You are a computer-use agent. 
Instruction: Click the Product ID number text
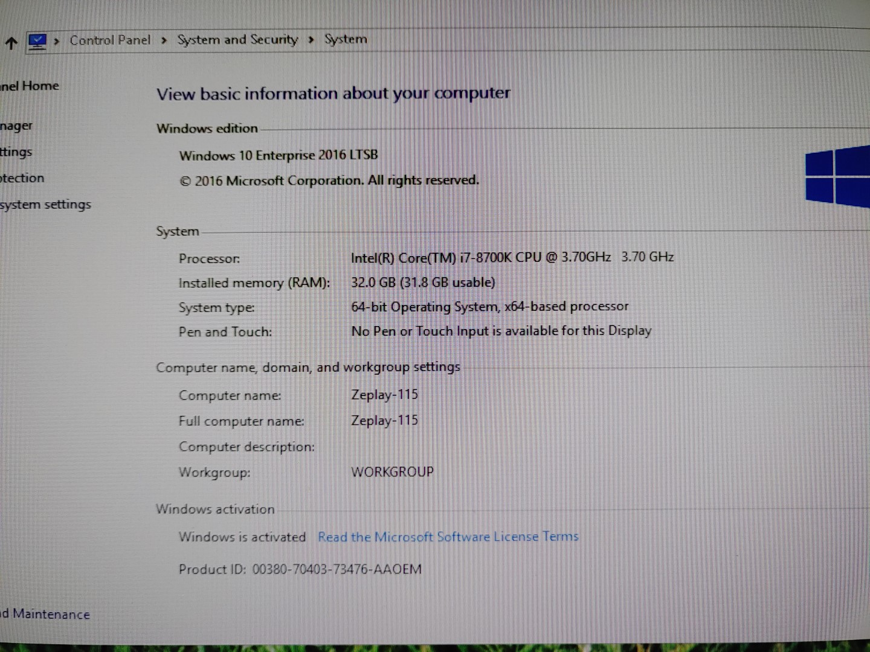pyautogui.click(x=337, y=569)
